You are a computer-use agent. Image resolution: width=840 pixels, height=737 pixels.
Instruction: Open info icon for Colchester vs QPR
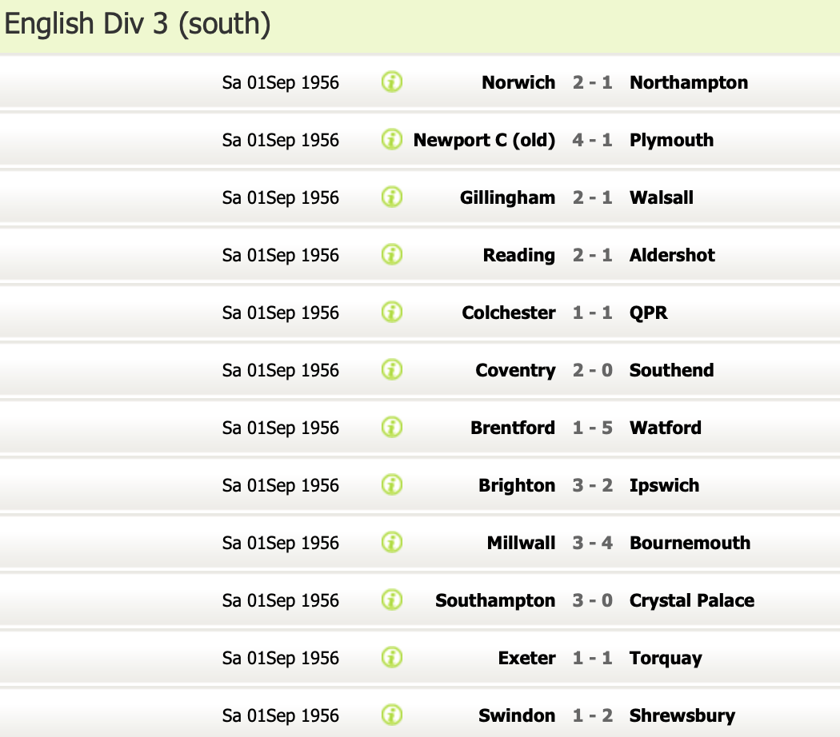[x=392, y=313]
